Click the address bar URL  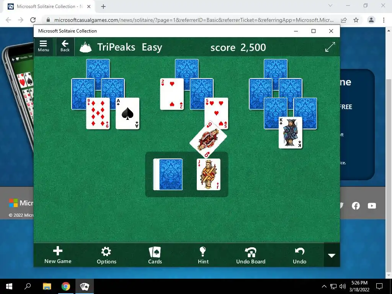(194, 20)
